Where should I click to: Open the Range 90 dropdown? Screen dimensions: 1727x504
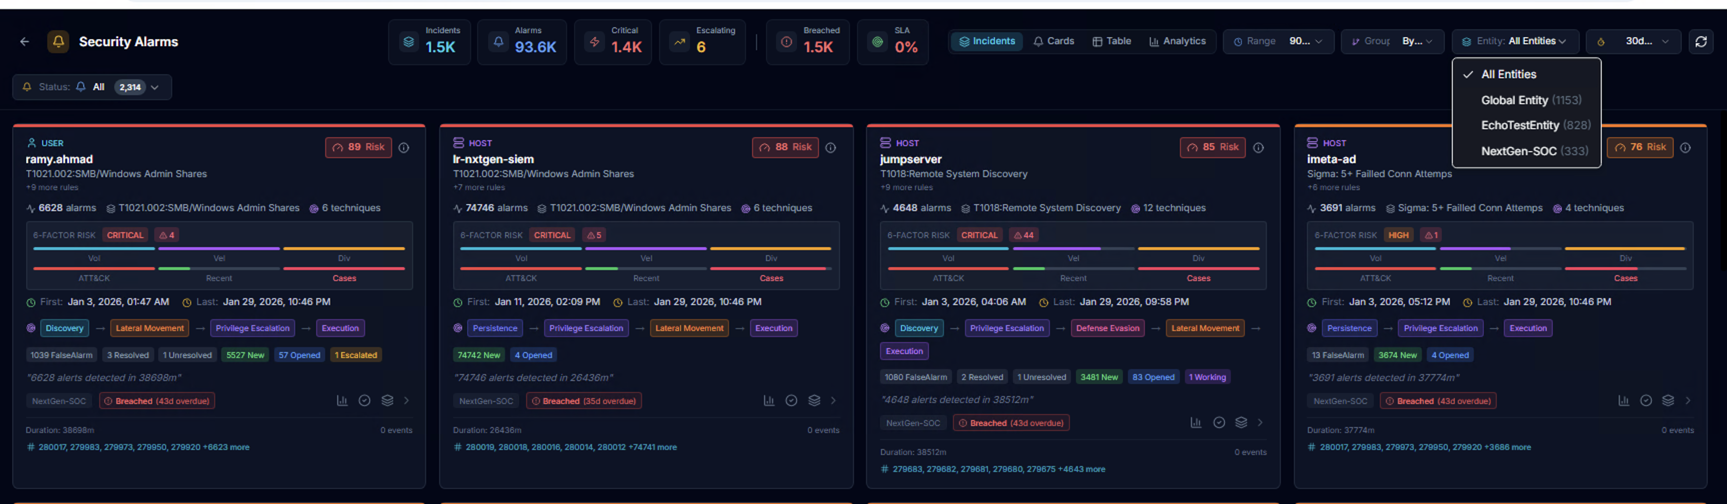(1278, 41)
